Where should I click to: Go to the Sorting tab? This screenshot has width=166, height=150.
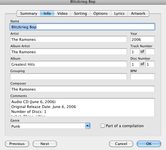[80, 13]
